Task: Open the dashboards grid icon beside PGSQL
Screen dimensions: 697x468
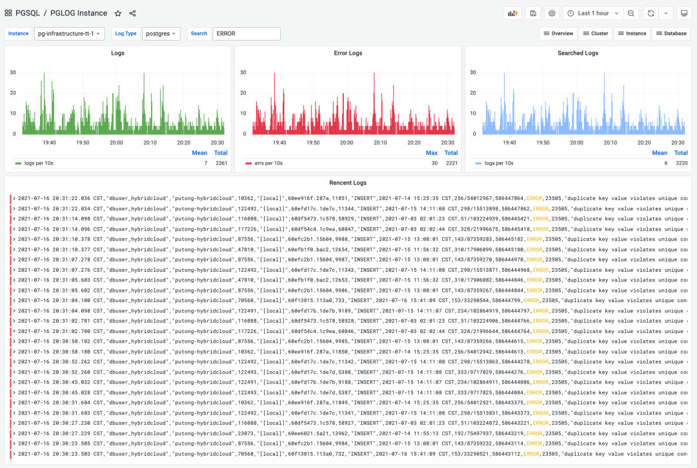Action: (8, 14)
